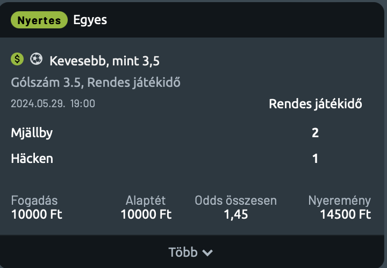387x268 pixels.
Task: Click the Mjällby team name
Action: [32, 133]
